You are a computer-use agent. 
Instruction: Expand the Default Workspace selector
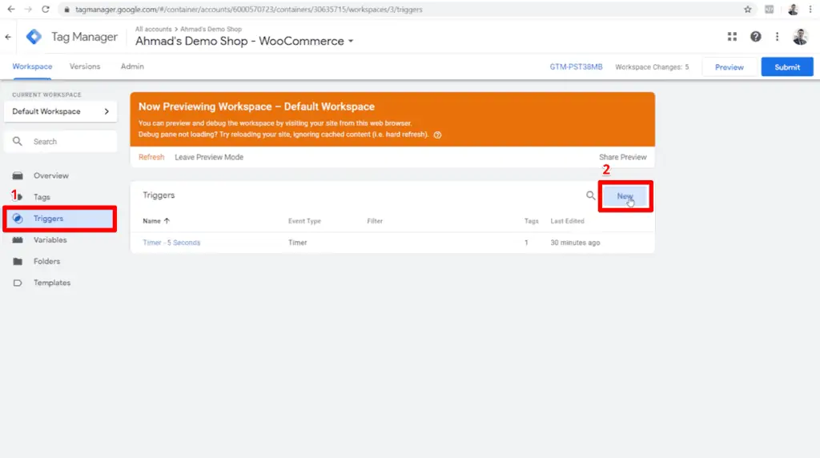coord(60,111)
